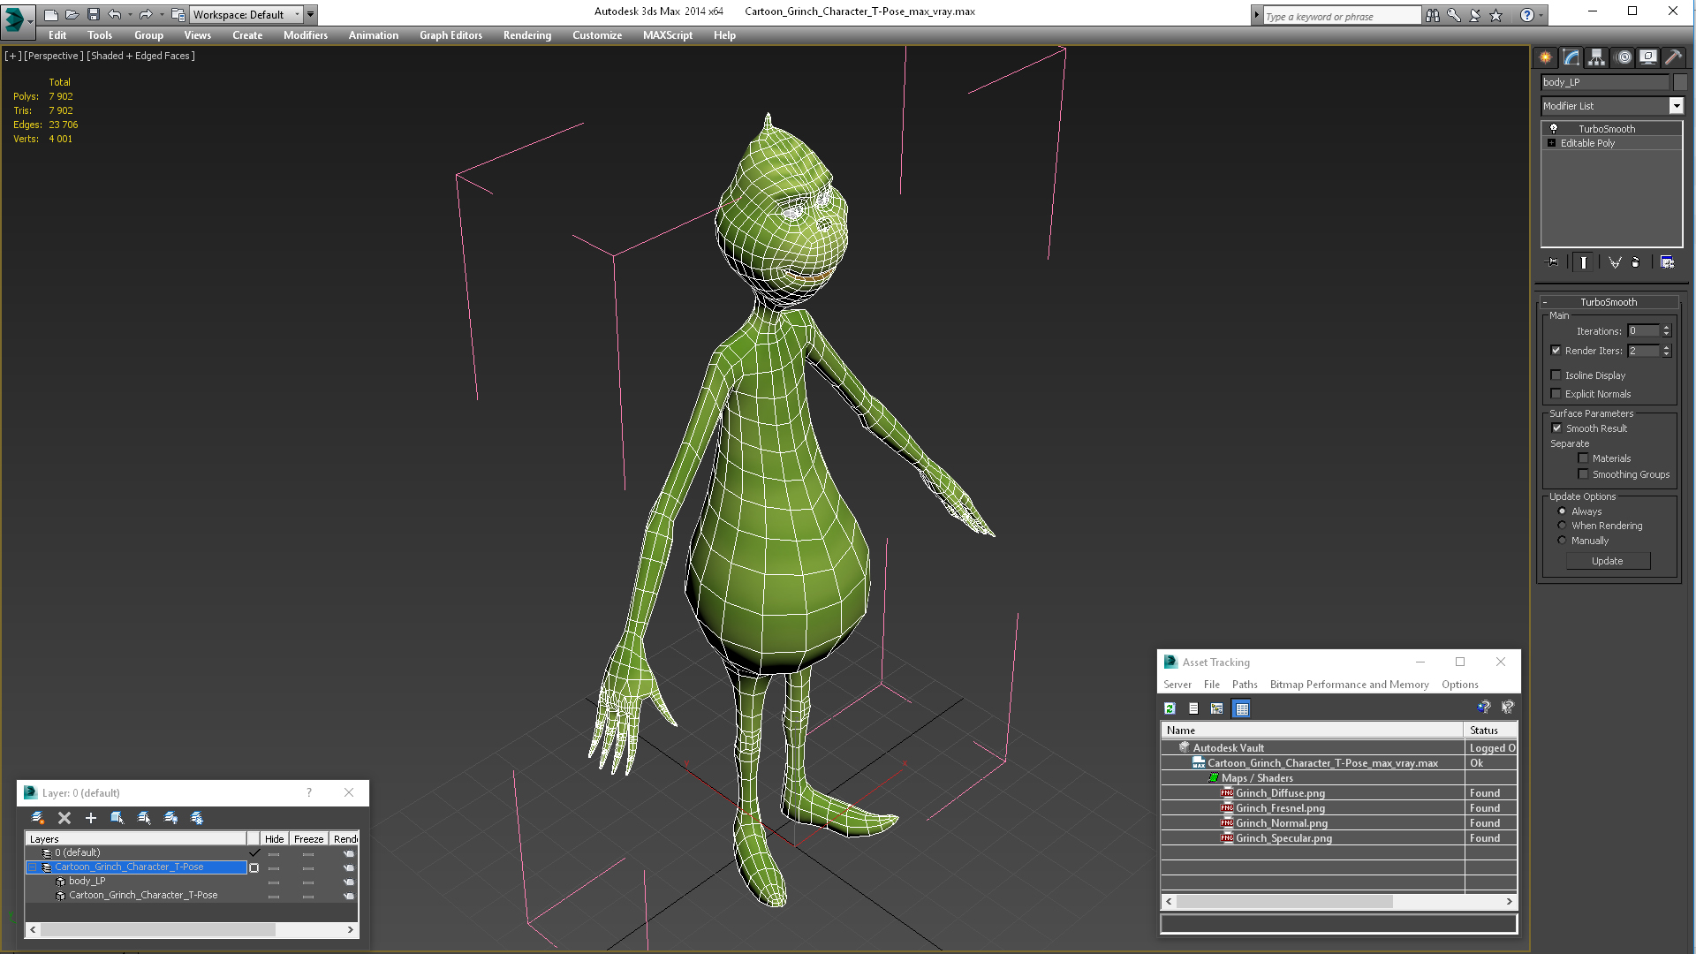
Task: Open the Rendering menu
Action: [x=527, y=35]
